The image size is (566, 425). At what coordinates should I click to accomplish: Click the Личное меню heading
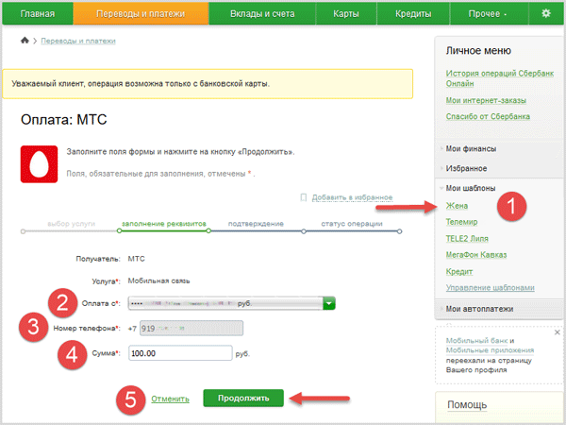[478, 51]
